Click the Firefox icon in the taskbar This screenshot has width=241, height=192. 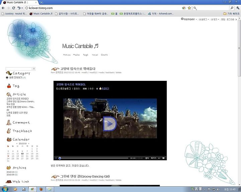tap(41, 189)
